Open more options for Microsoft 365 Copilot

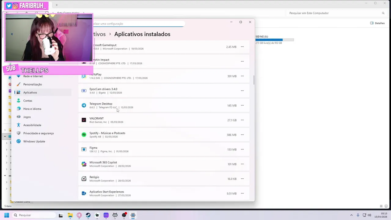[x=242, y=164]
